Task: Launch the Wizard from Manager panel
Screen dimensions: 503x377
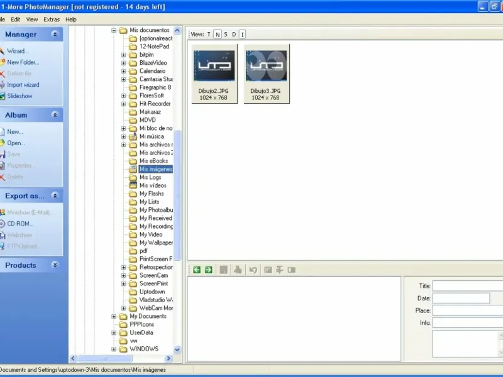Action: [18, 51]
